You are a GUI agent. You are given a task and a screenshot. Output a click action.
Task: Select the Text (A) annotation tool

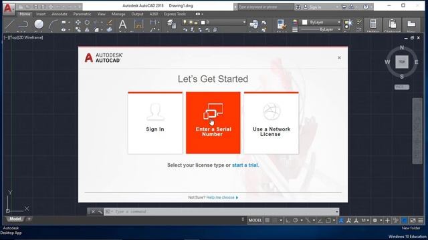(x=122, y=25)
